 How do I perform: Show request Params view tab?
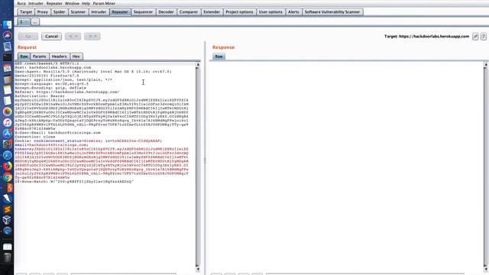pos(39,57)
